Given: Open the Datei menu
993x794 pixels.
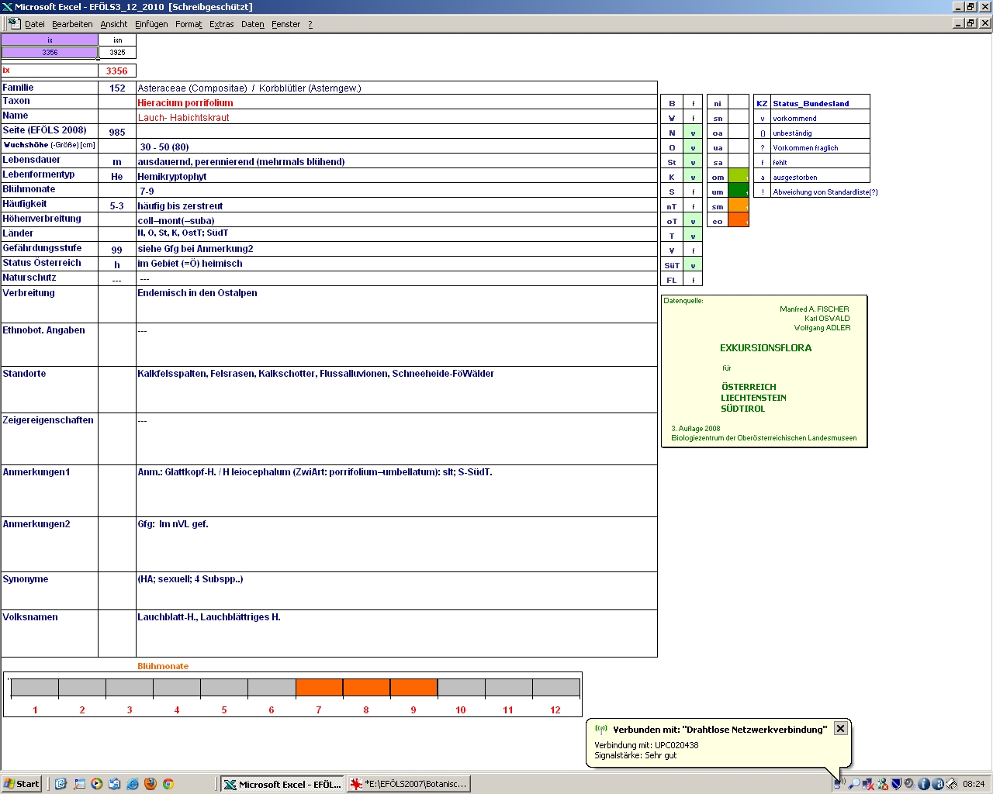Looking at the screenshot, I should tap(35, 24).
